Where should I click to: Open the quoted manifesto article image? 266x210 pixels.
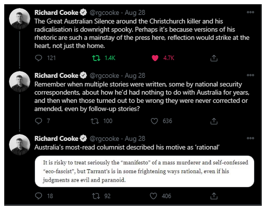(x=145, y=171)
